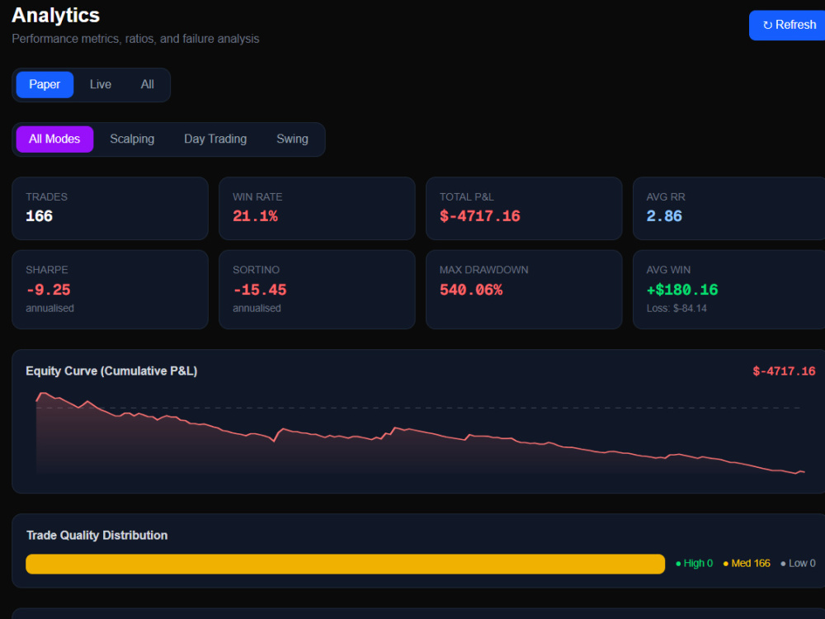Click the Sharpe ratio value -9.25

48,290
